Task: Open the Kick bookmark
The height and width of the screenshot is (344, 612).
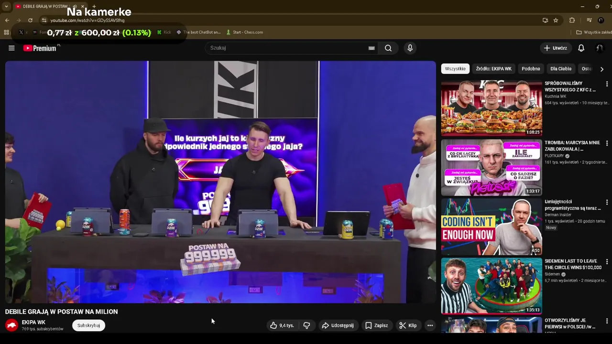Action: (164, 32)
